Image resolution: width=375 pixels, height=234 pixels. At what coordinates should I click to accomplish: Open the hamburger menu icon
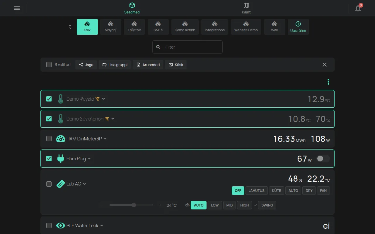click(17, 8)
